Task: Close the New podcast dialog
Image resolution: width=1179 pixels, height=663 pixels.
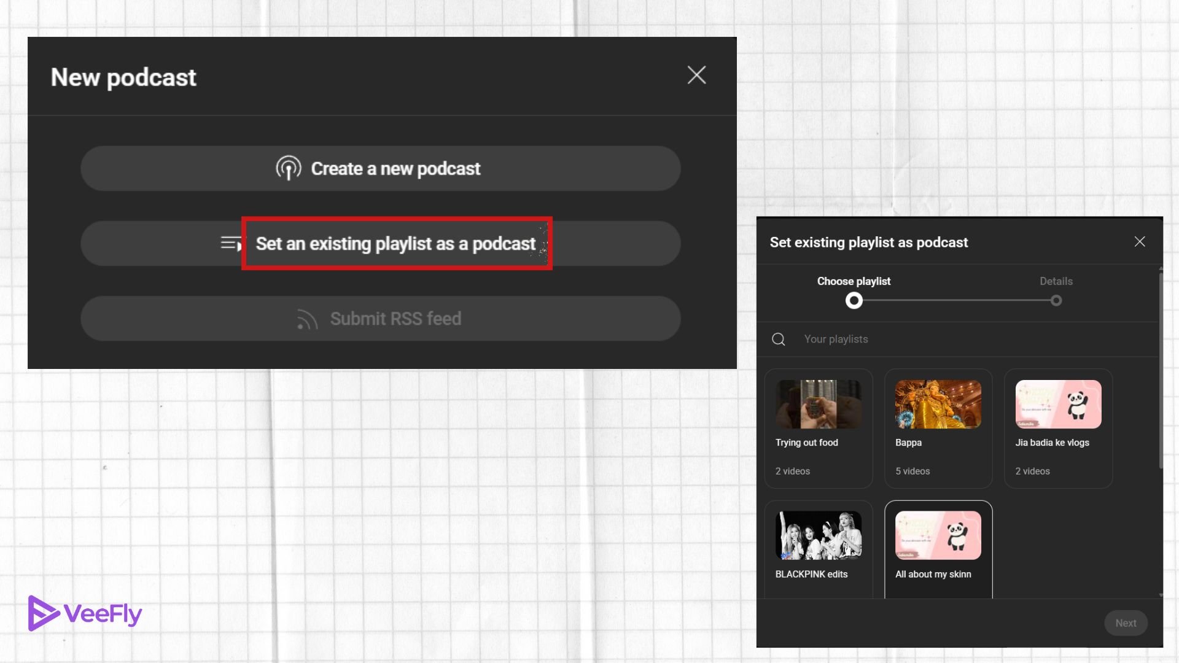Action: [697, 75]
